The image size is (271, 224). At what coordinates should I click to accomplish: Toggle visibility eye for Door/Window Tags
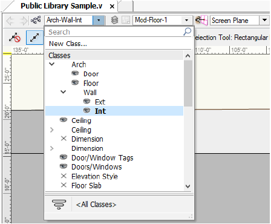(x=64, y=157)
